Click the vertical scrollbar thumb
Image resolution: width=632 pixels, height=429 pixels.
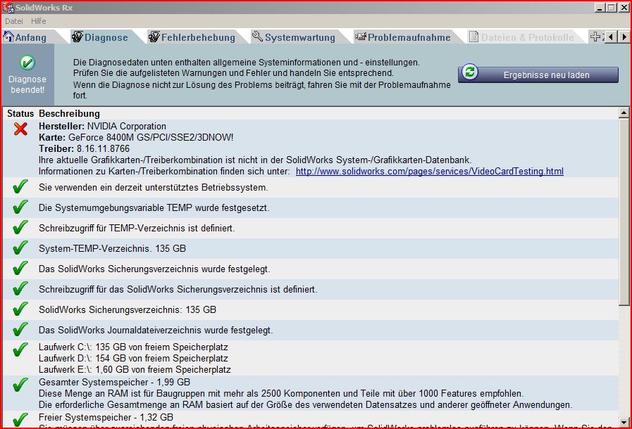(x=624, y=212)
